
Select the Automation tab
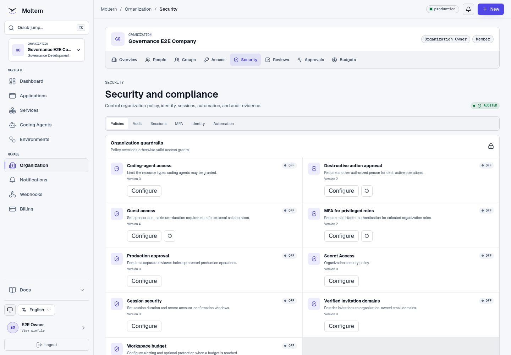coord(224,124)
